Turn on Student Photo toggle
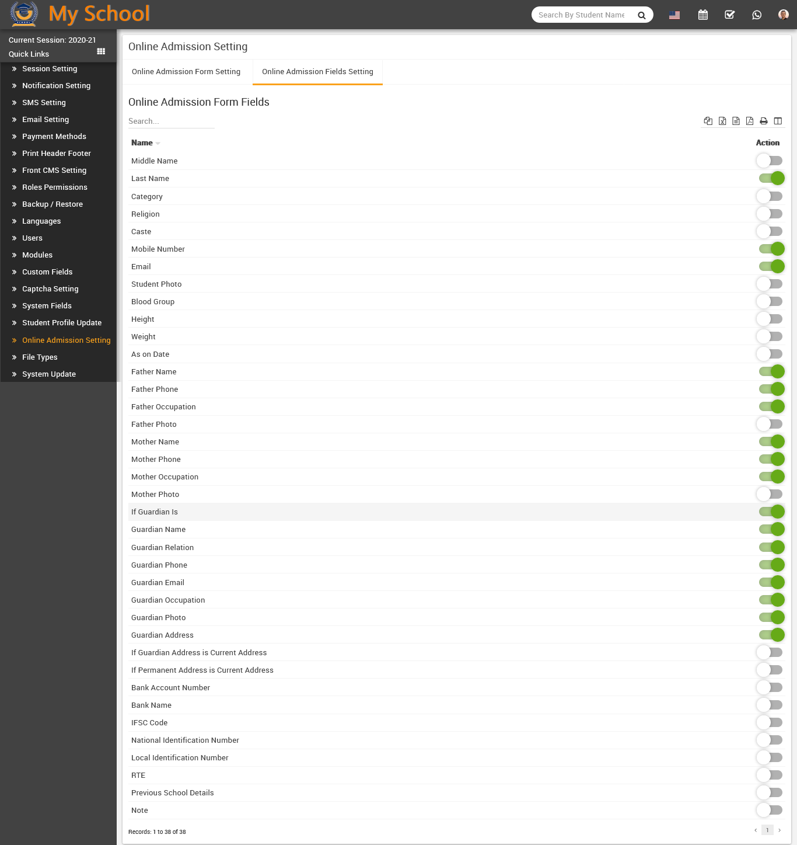 pyautogui.click(x=770, y=284)
